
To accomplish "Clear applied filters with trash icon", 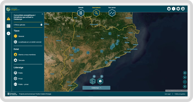I will 41,25.
